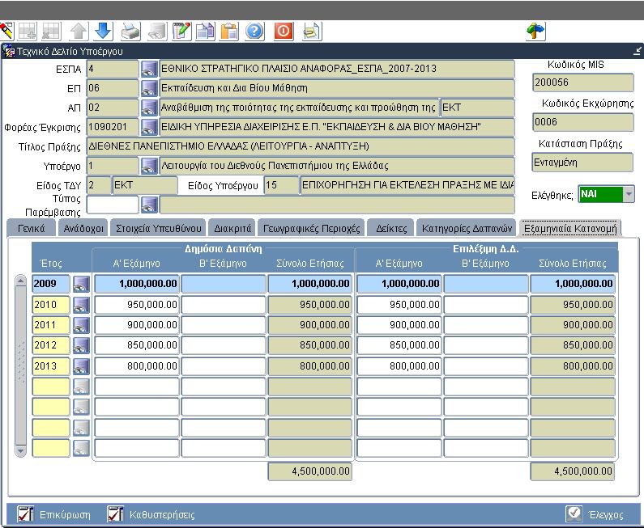Click the blue down arrow icon
Image resolution: width=644 pixels, height=528 pixels.
(x=103, y=32)
